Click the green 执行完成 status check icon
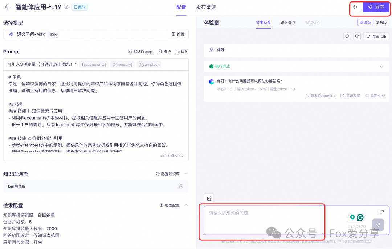 point(211,67)
